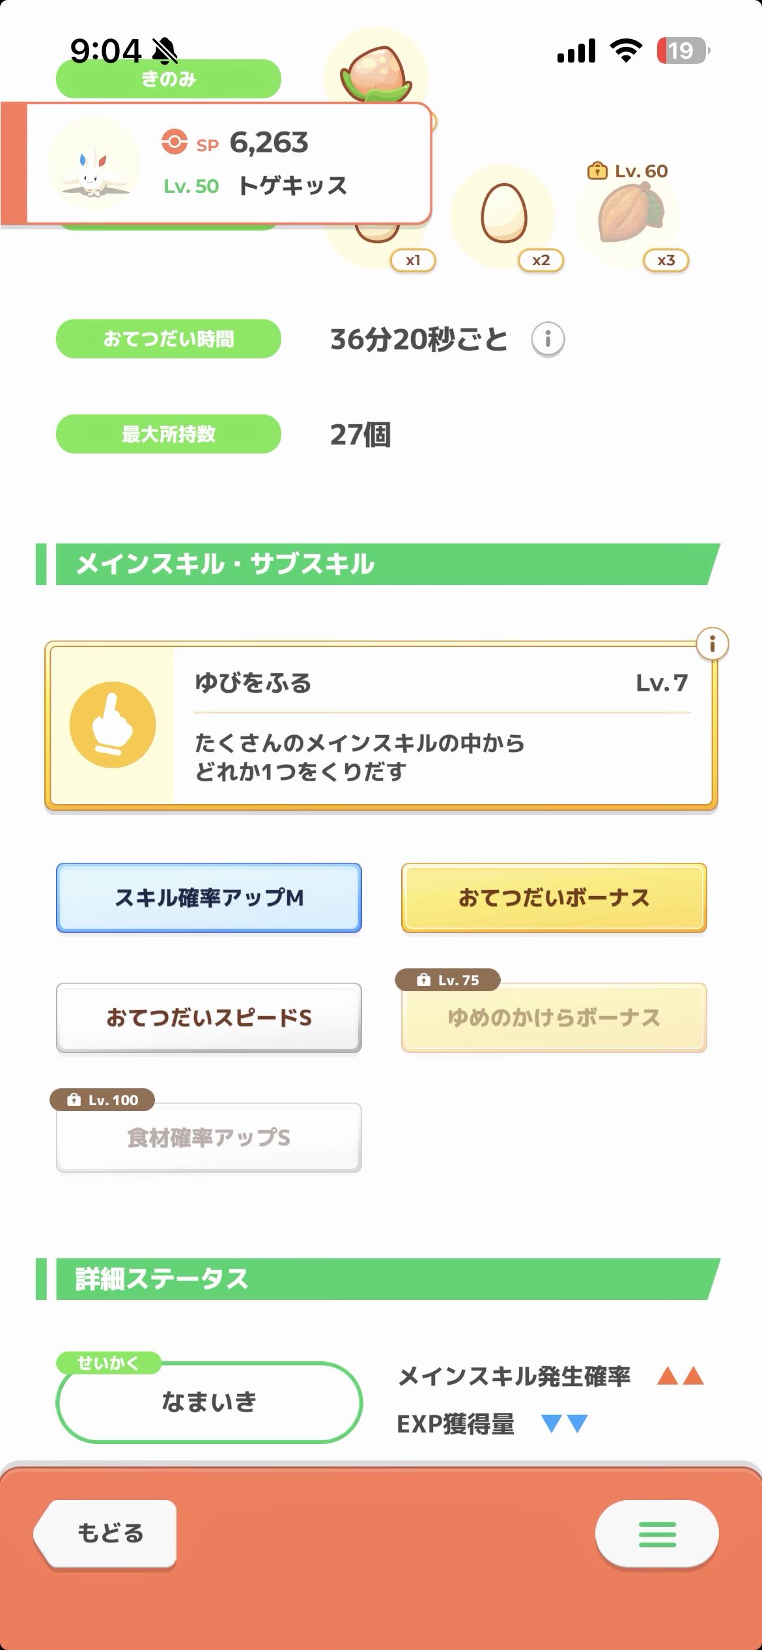This screenshot has width=762, height=1650.
Task: Open main skill info icon
Action: 712,644
